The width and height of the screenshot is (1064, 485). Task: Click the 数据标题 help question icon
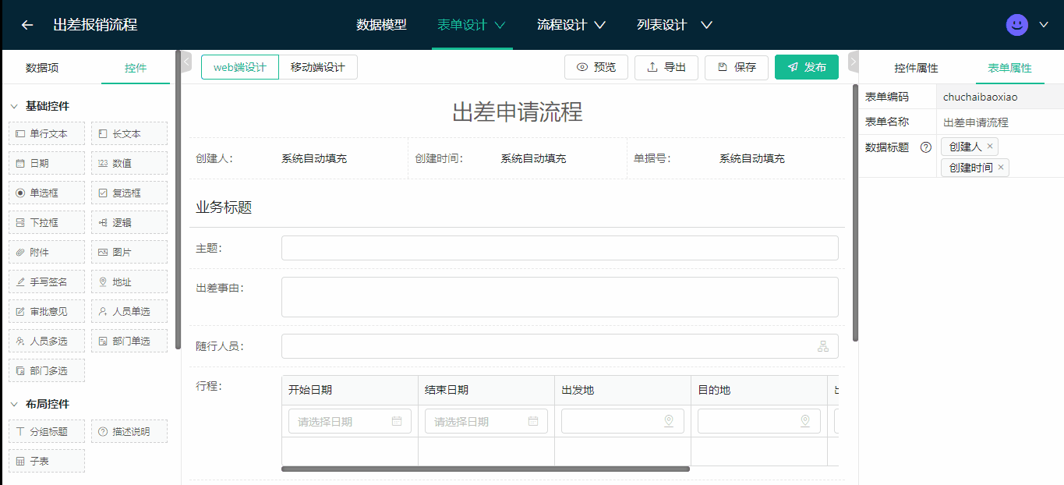coord(926,147)
